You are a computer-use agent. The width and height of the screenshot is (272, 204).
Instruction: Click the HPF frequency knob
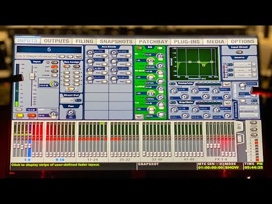(x=53, y=114)
